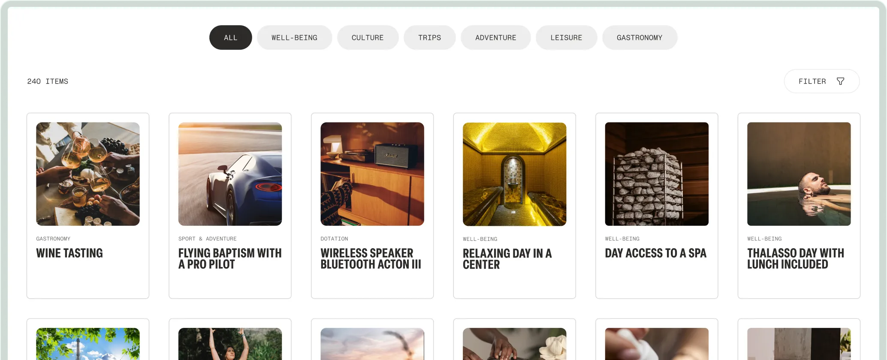Click the funnel filter icon
Screen dimensions: 887x360
[840, 81]
